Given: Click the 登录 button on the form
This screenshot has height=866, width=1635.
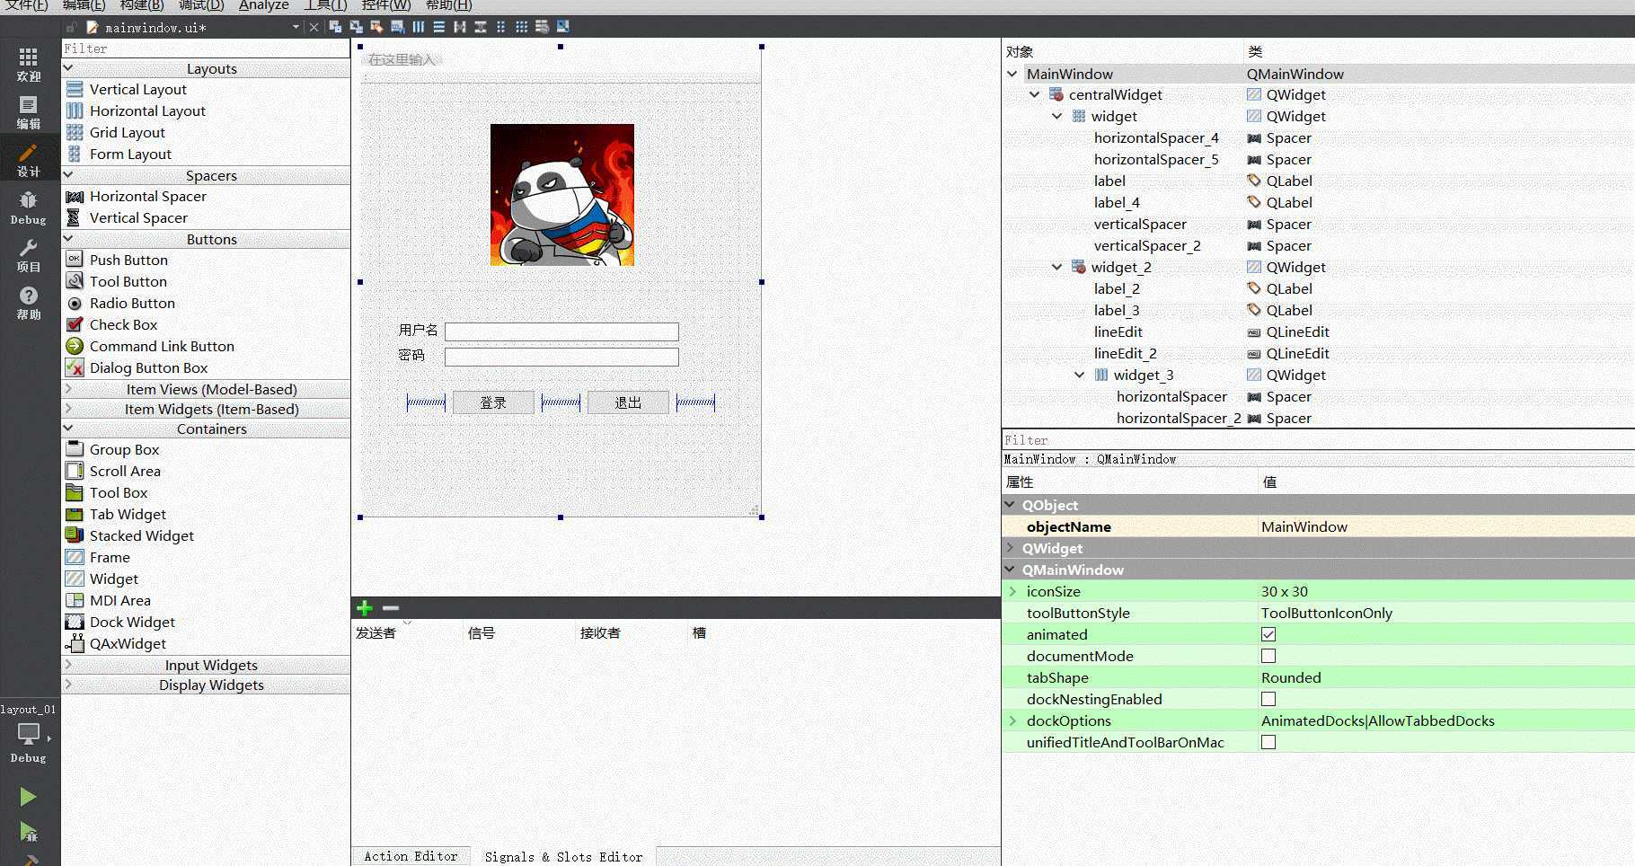Looking at the screenshot, I should click(x=493, y=402).
